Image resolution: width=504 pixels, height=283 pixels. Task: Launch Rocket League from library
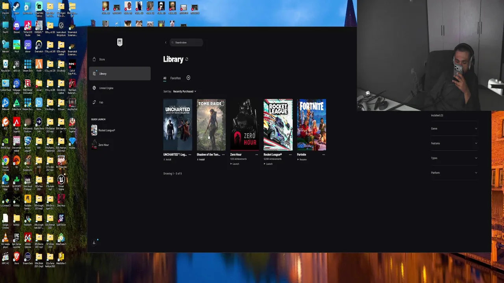coord(268,164)
